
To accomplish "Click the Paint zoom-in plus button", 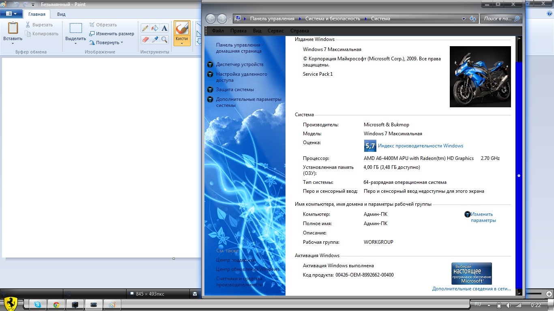I will click(x=549, y=294).
